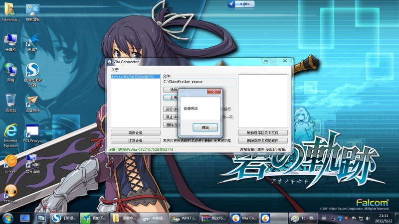Click the Vita Connector title bar icon

109,62
